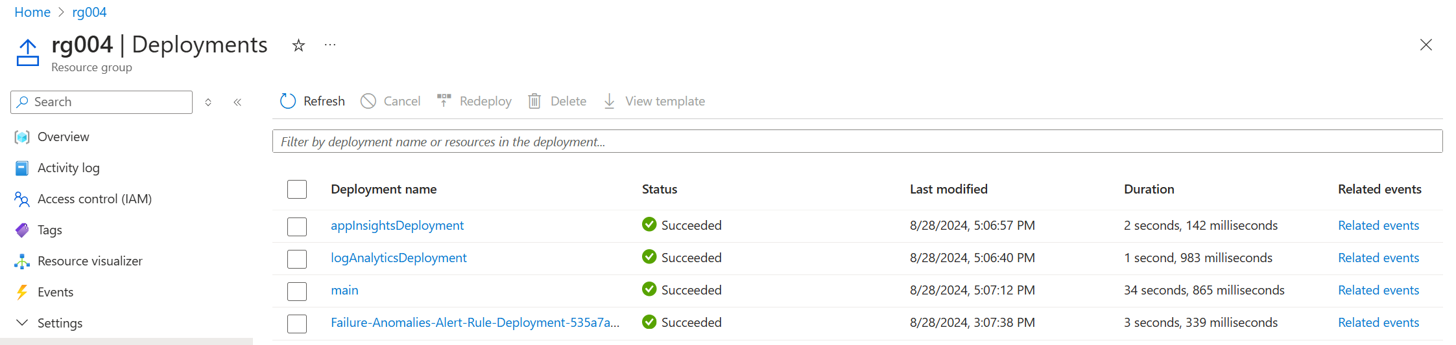Image resolution: width=1456 pixels, height=345 pixels.
Task: Check the appInsightsDeployment row checkbox
Action: coord(297,227)
